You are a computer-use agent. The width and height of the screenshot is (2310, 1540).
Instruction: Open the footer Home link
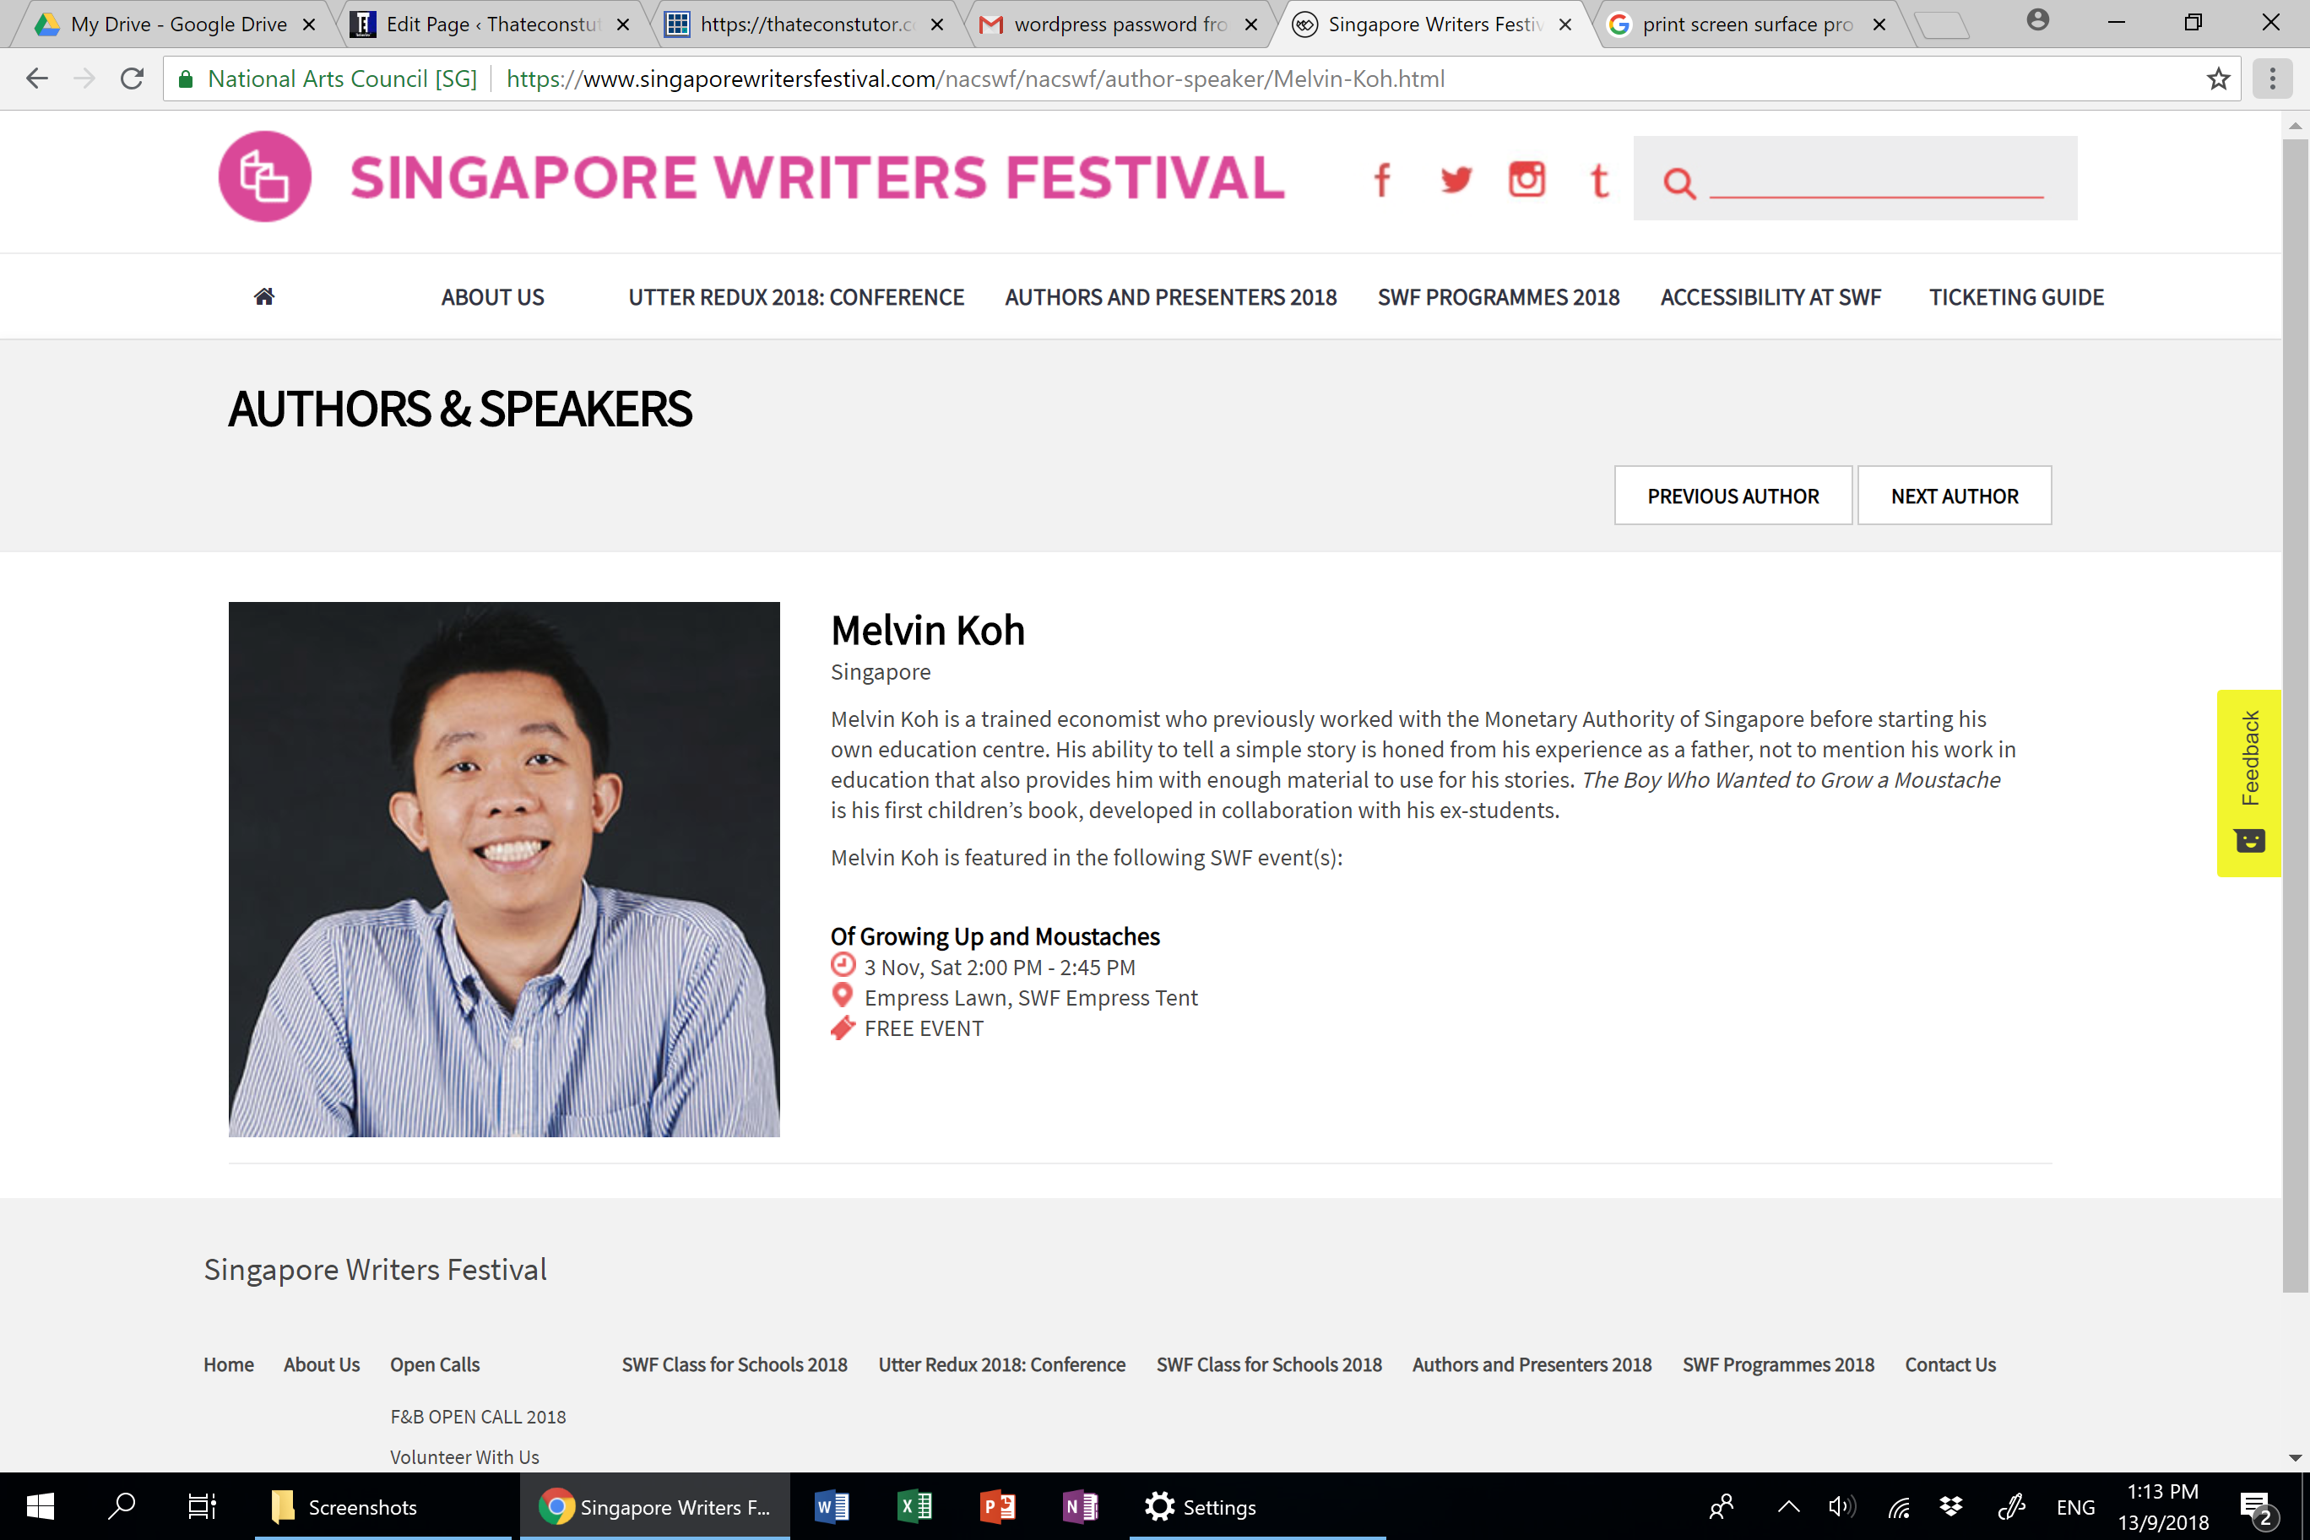[x=229, y=1364]
